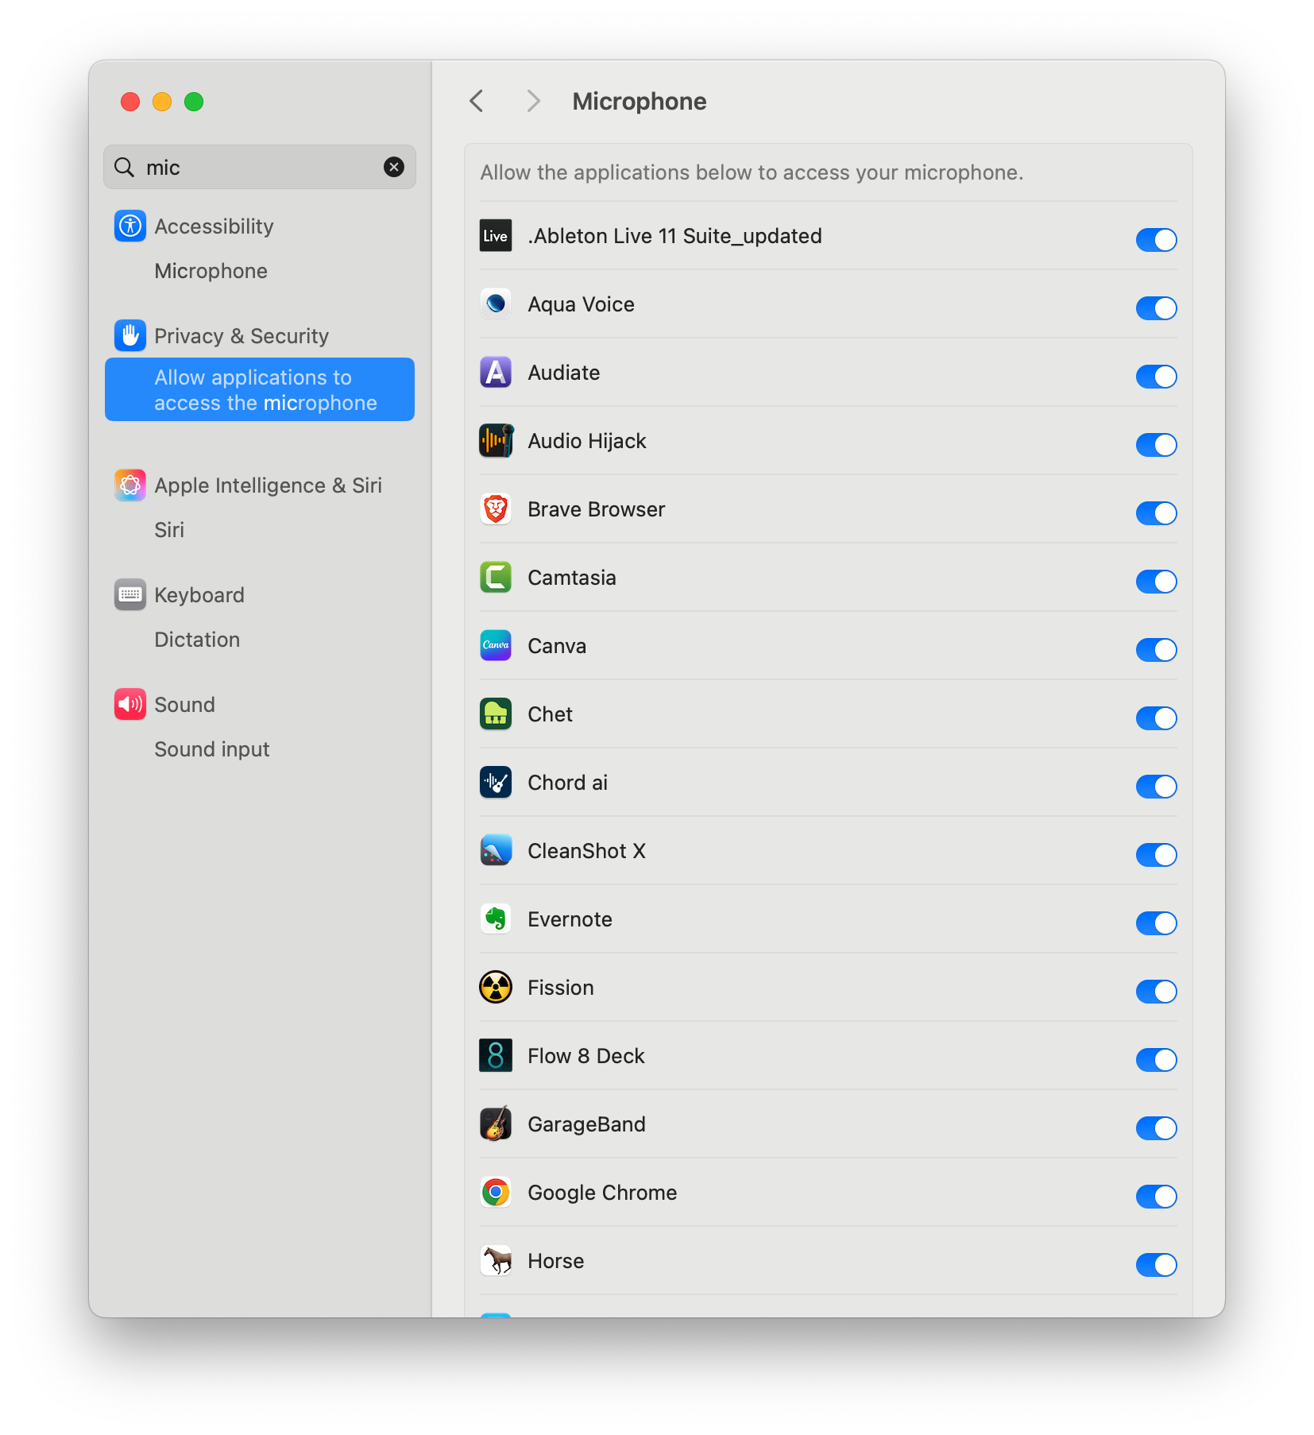1314x1435 pixels.
Task: Disable Camtasia microphone access
Action: [x=1156, y=582]
